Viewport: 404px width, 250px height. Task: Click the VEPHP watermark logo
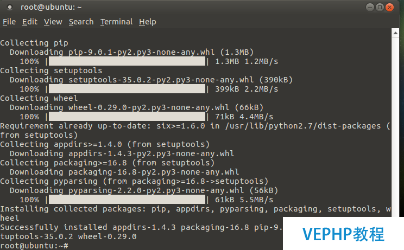pyautogui.click(x=343, y=234)
